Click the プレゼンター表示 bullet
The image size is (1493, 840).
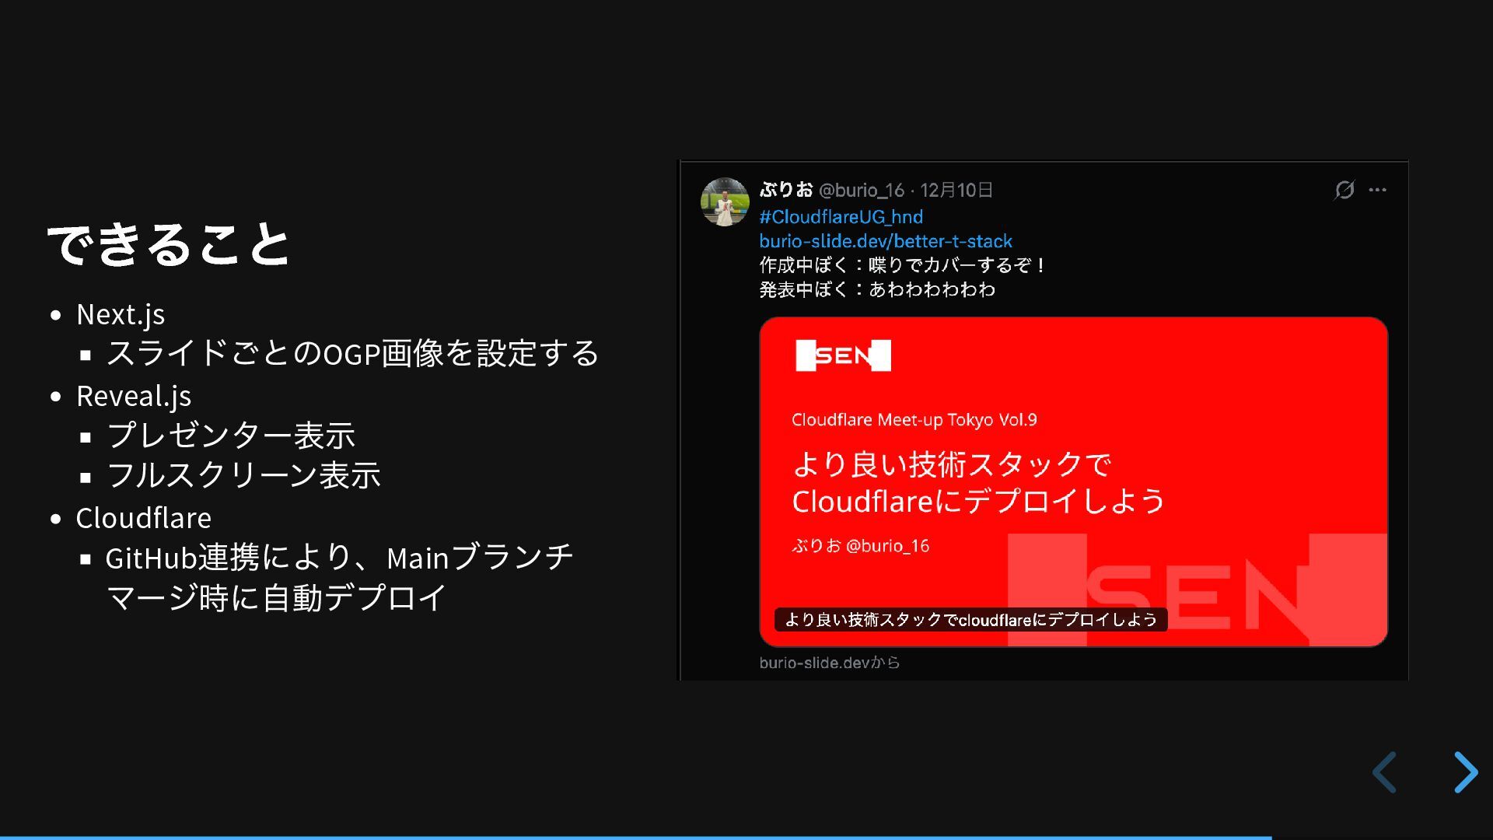(x=231, y=435)
